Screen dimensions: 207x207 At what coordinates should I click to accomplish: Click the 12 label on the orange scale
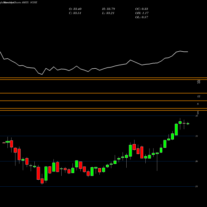coord(198,96)
